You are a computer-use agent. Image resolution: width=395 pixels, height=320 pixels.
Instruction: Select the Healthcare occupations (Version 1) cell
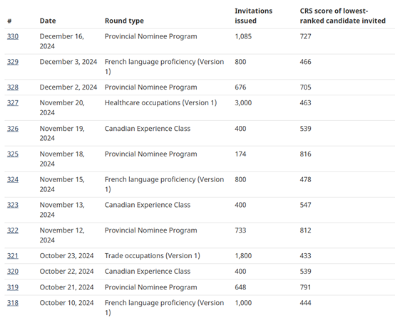pyautogui.click(x=160, y=103)
